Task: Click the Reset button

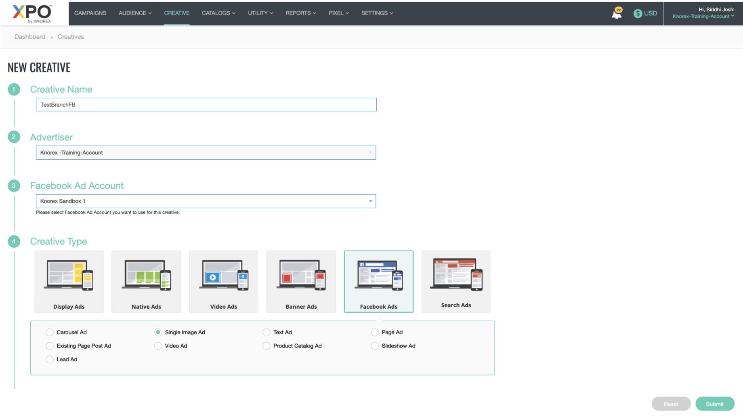Action: point(671,404)
